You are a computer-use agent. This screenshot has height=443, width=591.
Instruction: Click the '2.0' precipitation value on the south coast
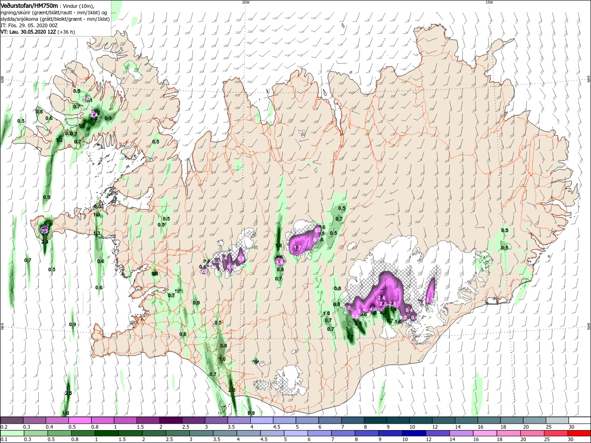click(232, 390)
